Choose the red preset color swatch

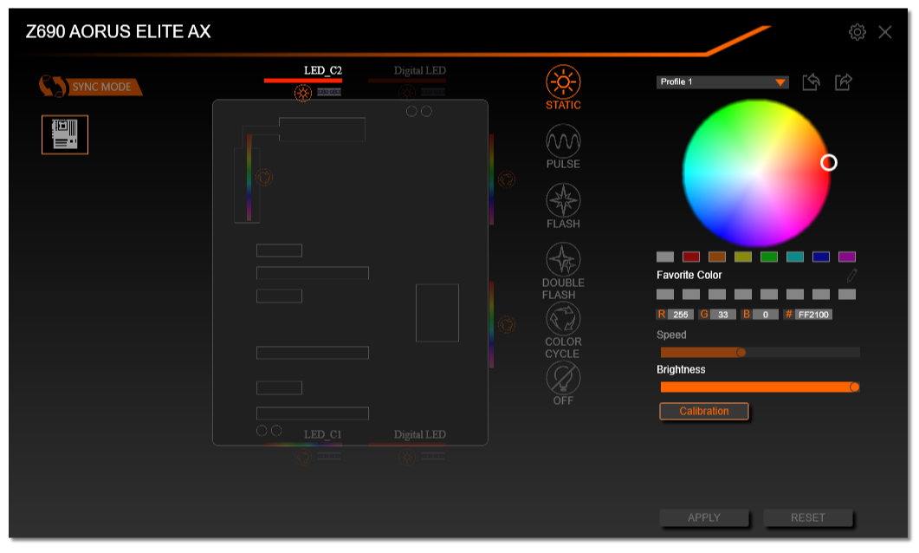(691, 257)
